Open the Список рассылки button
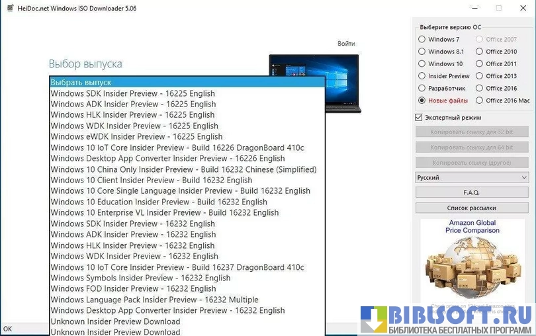The height and width of the screenshot is (336, 536). (x=472, y=208)
